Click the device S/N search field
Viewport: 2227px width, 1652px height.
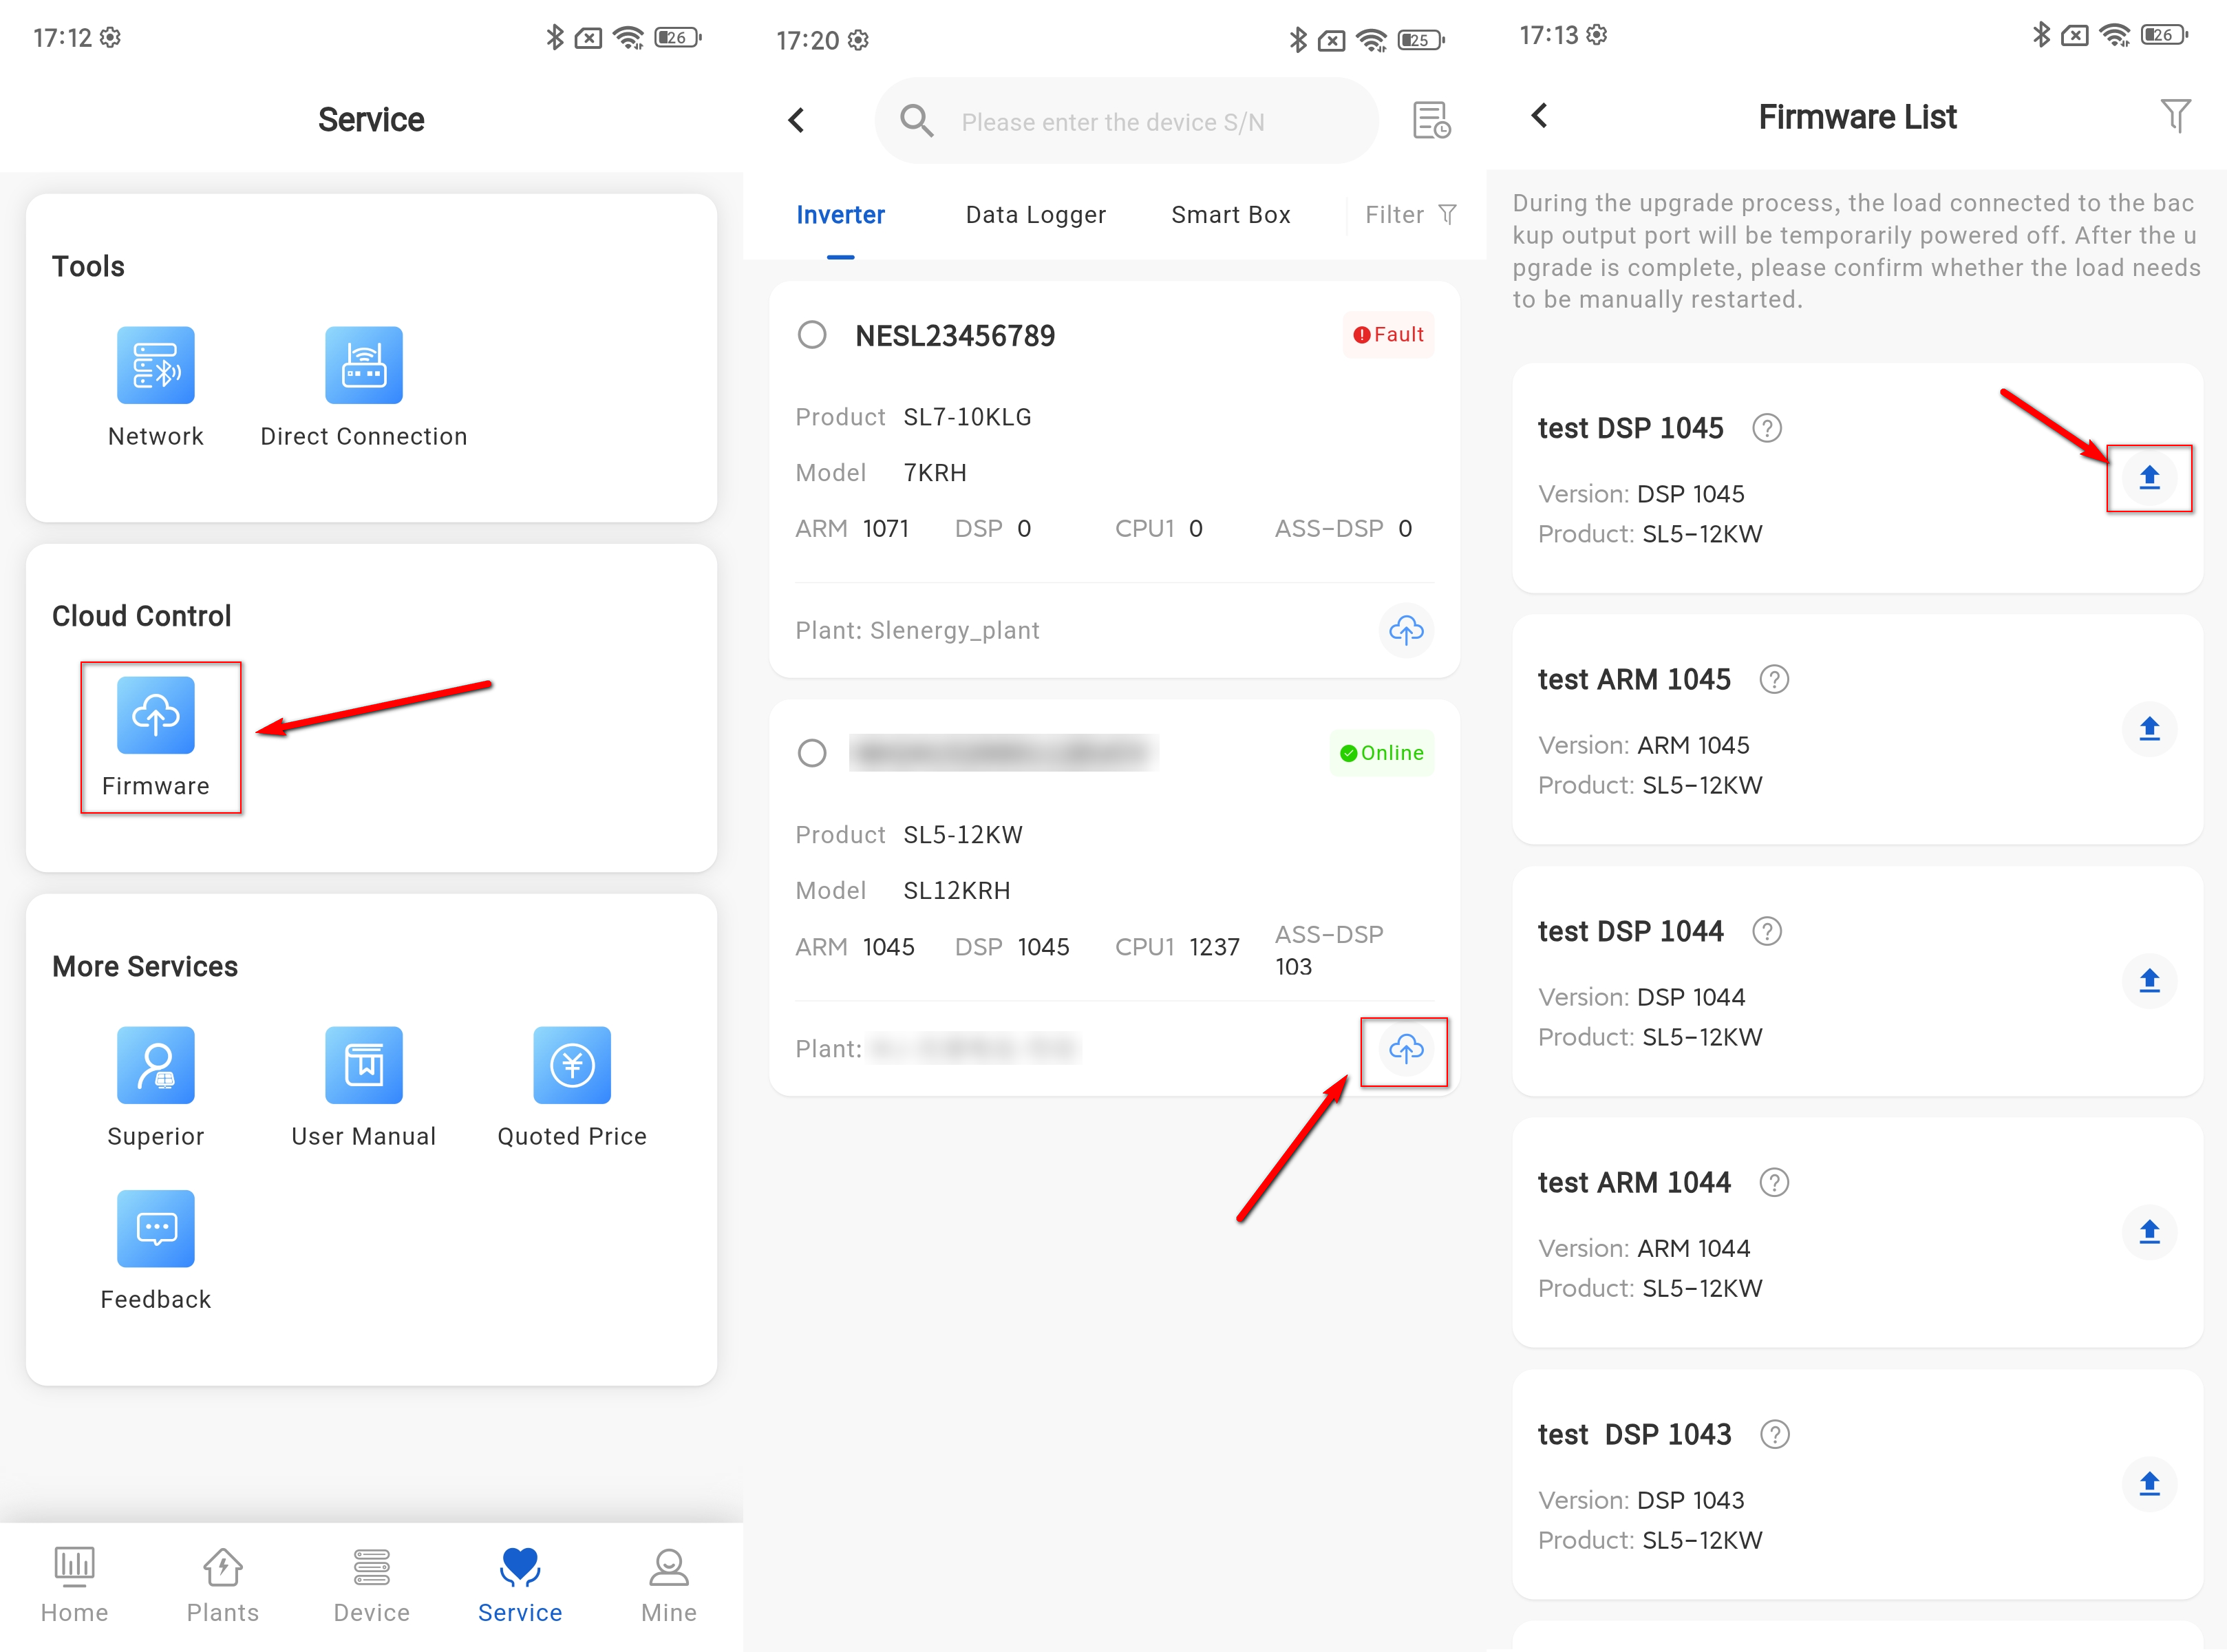coord(1113,122)
